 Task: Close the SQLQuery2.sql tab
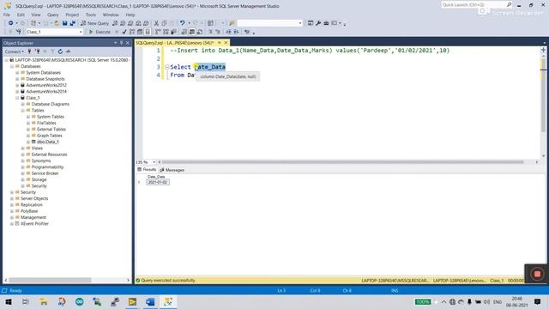[226, 43]
